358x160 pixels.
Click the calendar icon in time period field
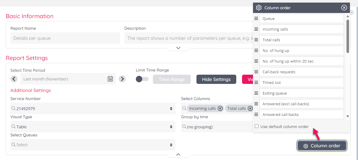coord(110,79)
